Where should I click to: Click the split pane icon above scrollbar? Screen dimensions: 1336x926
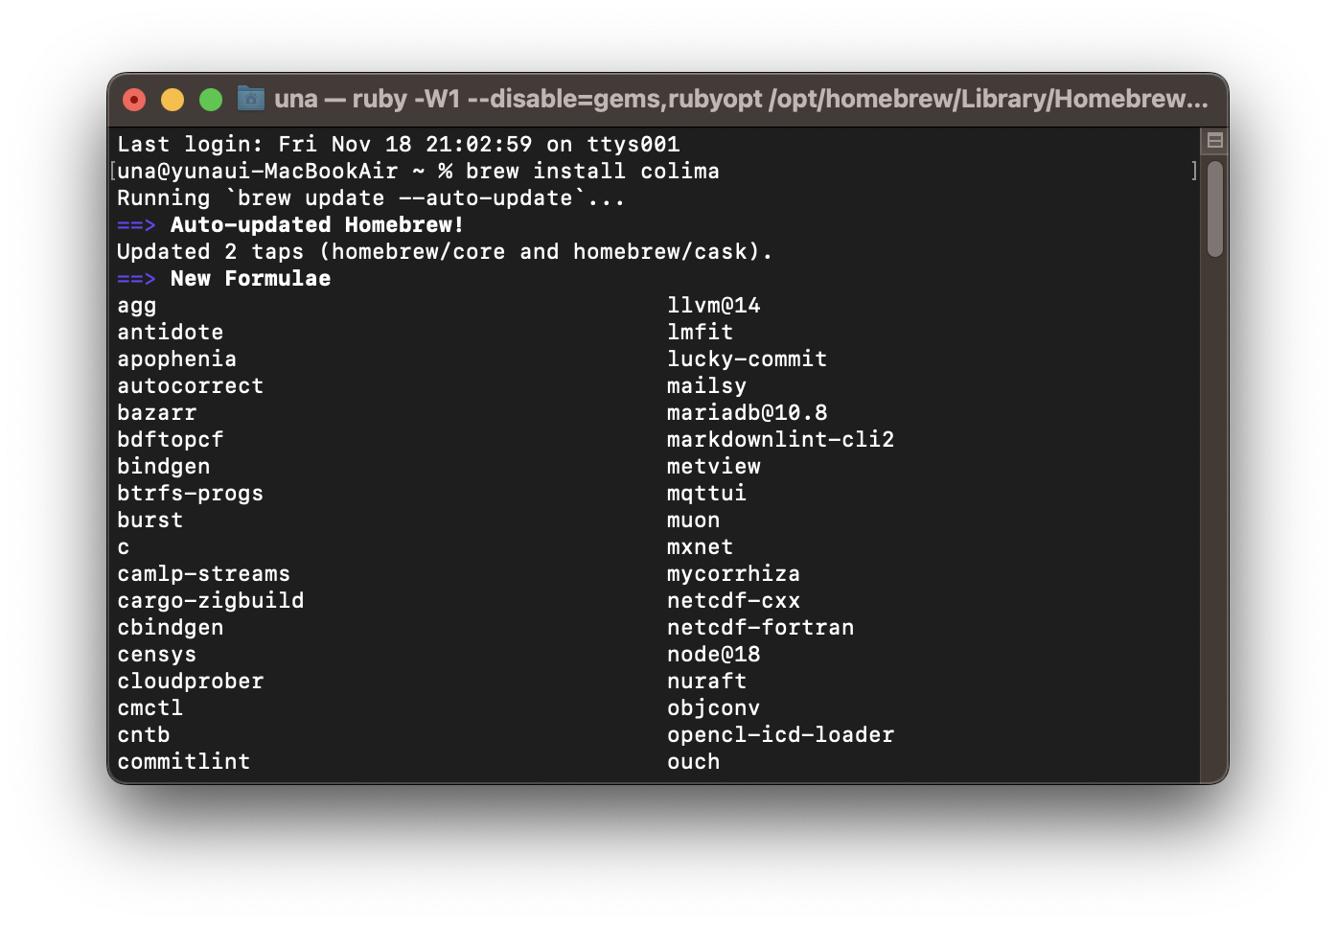(1214, 141)
